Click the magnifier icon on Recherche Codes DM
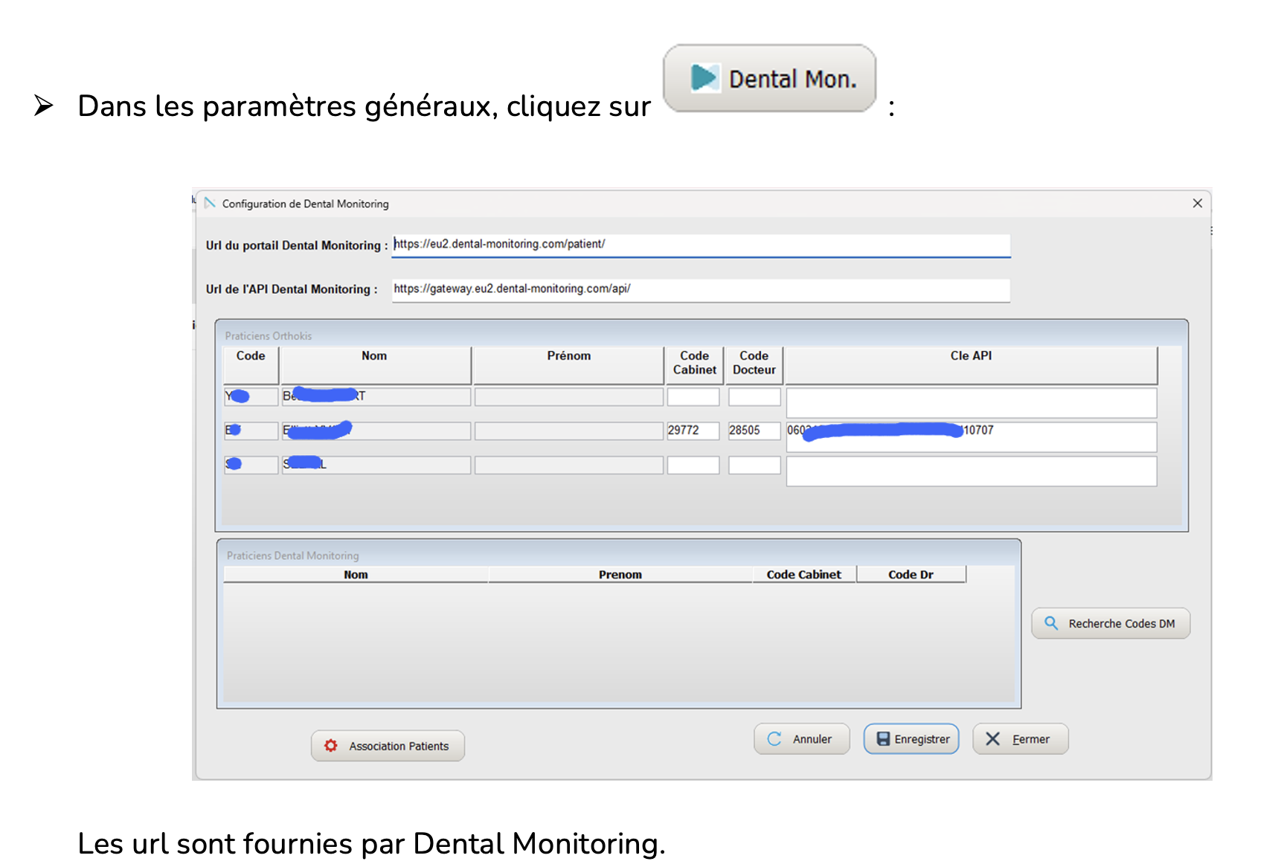The width and height of the screenshot is (1281, 867). (x=1051, y=623)
